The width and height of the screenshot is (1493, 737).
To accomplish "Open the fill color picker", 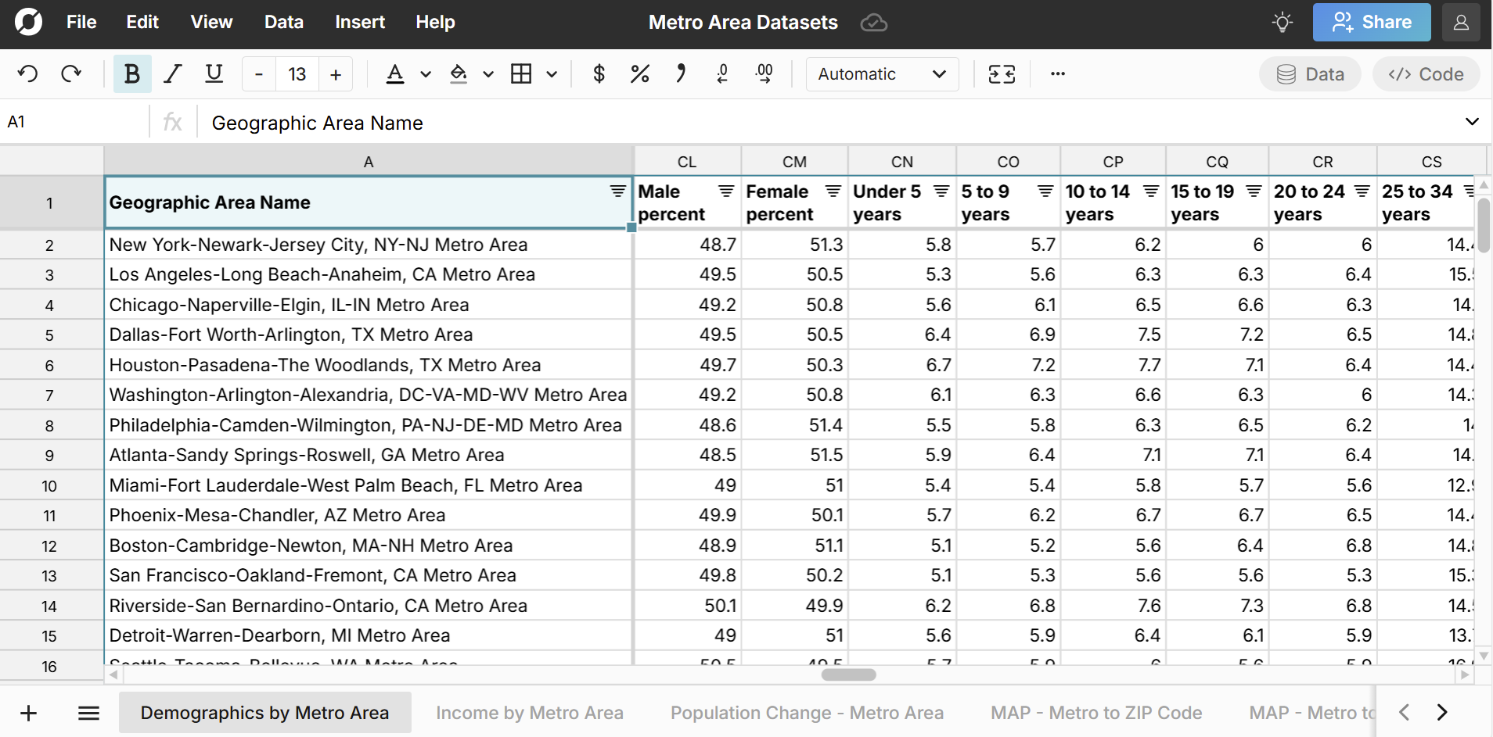I will click(459, 74).
